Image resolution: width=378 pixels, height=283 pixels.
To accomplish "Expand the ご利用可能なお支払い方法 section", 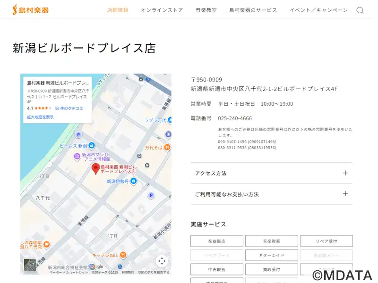I will 271,194.
